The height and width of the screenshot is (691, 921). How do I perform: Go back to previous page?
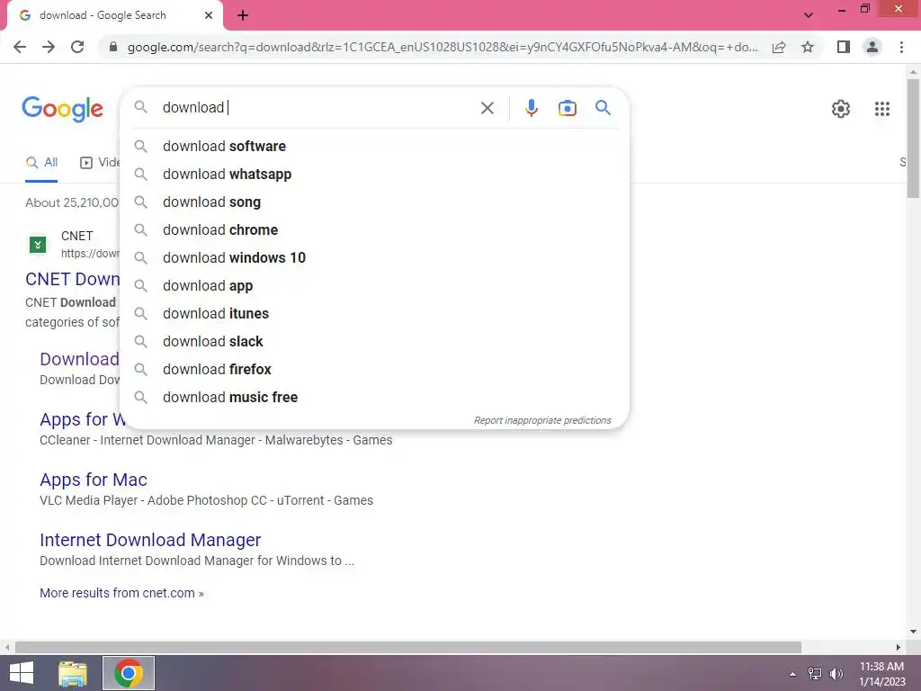click(x=20, y=47)
